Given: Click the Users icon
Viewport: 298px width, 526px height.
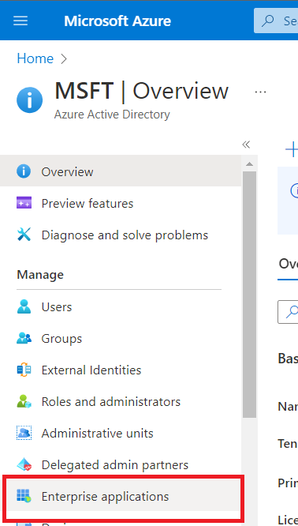Looking at the screenshot, I should tap(24, 306).
